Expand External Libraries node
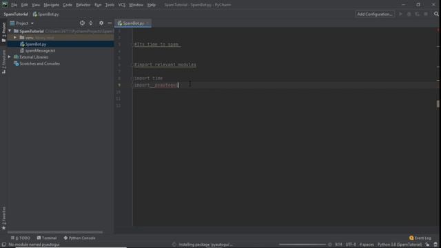 [x=10, y=57]
